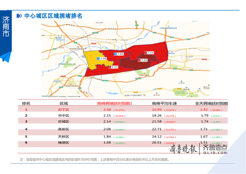This screenshot has width=246, height=174.
Task: Click the all-day index 1.74
Action: [205, 121]
